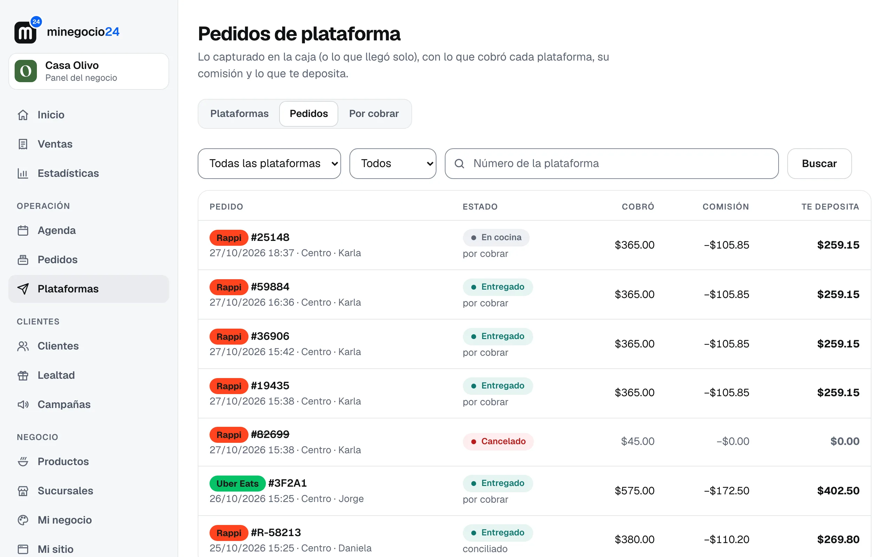Click the COMISIÓN column header
Viewport: 891px width, 557px height.
(x=726, y=207)
